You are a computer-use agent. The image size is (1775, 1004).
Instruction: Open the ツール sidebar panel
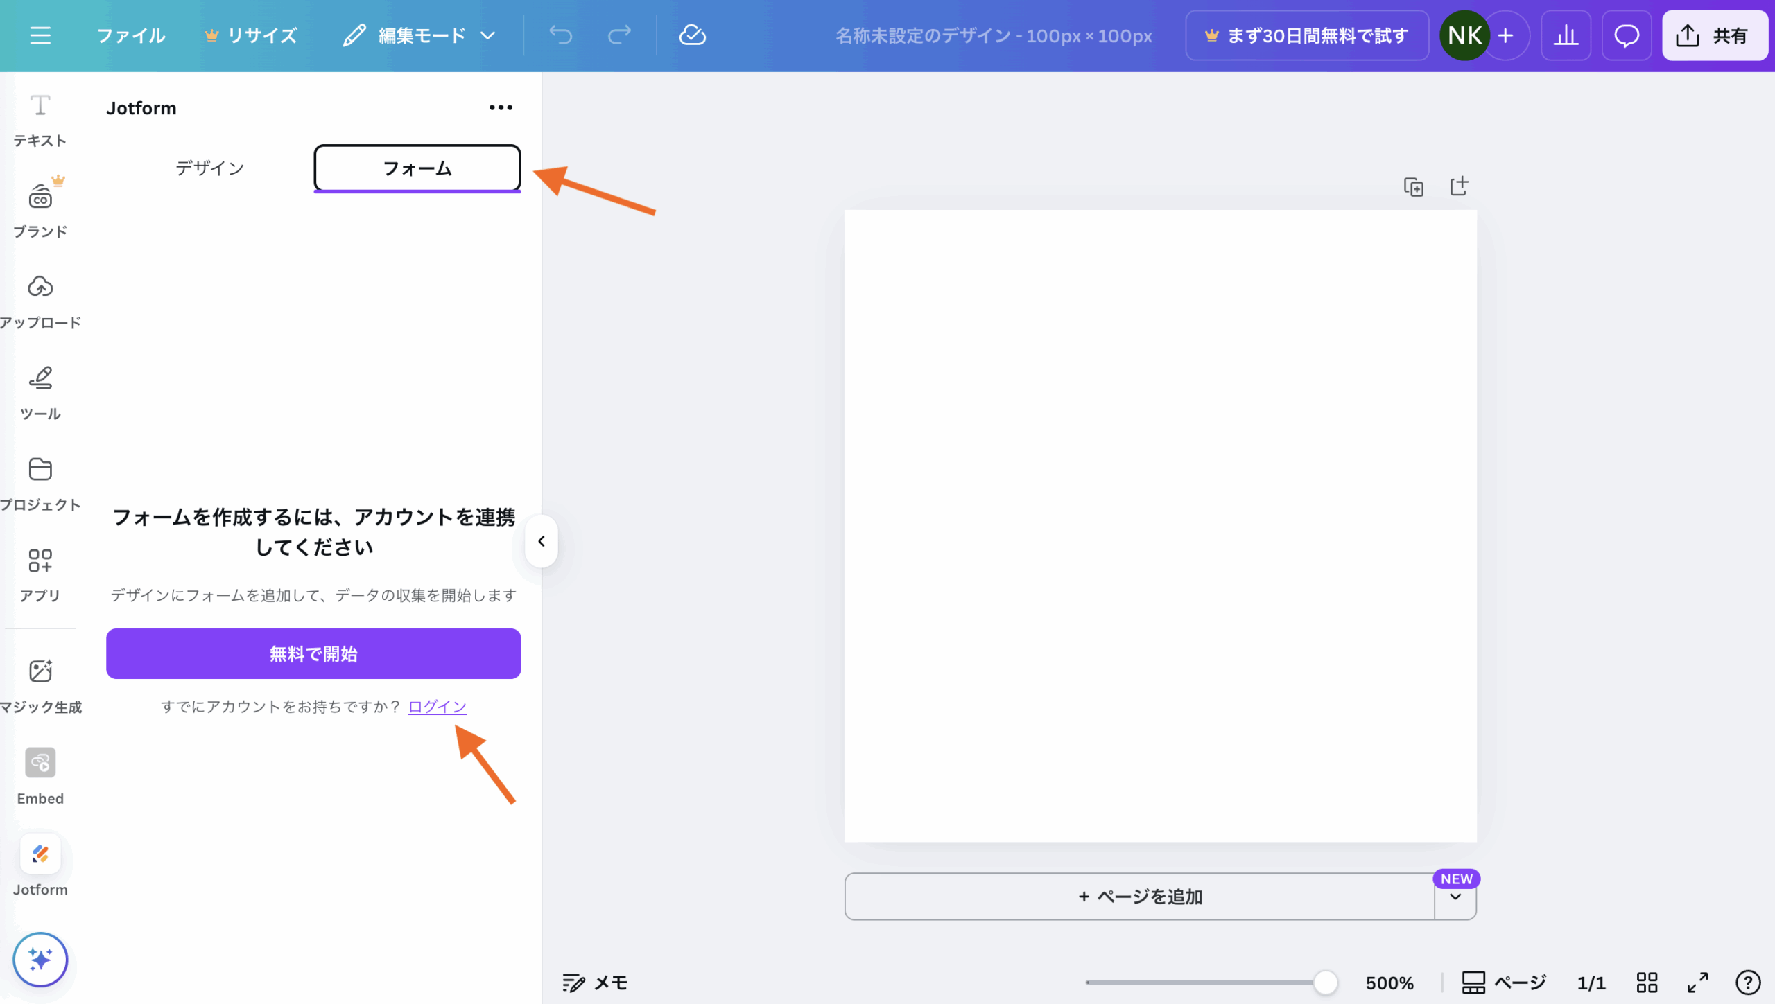[40, 394]
